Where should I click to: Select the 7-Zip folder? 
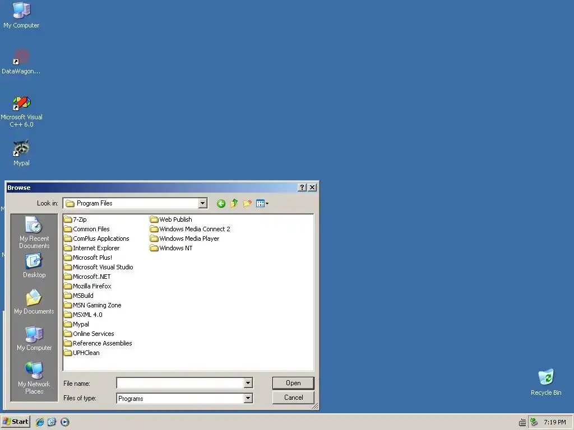coord(76,219)
